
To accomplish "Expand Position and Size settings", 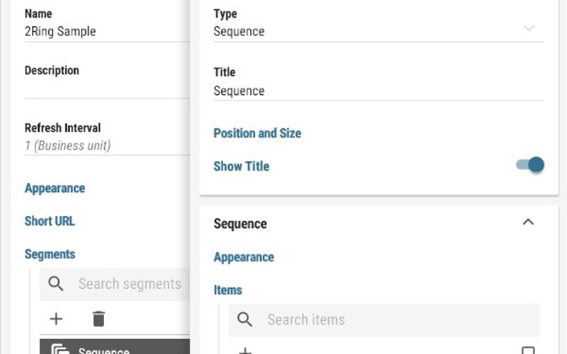I will click(x=257, y=133).
